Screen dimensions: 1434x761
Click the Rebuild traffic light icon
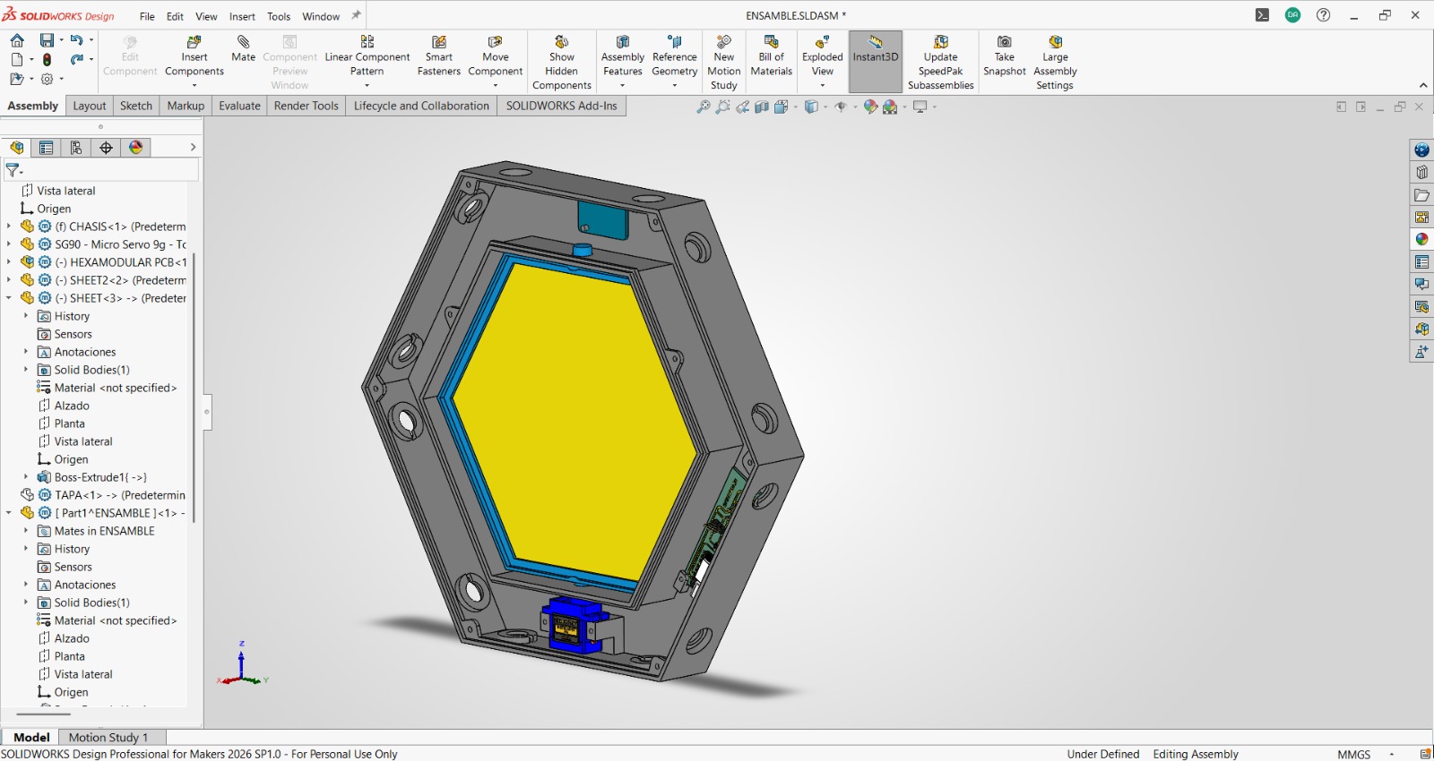47,60
